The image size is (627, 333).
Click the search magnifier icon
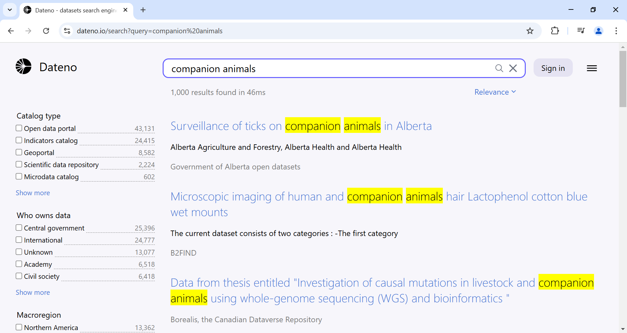499,68
